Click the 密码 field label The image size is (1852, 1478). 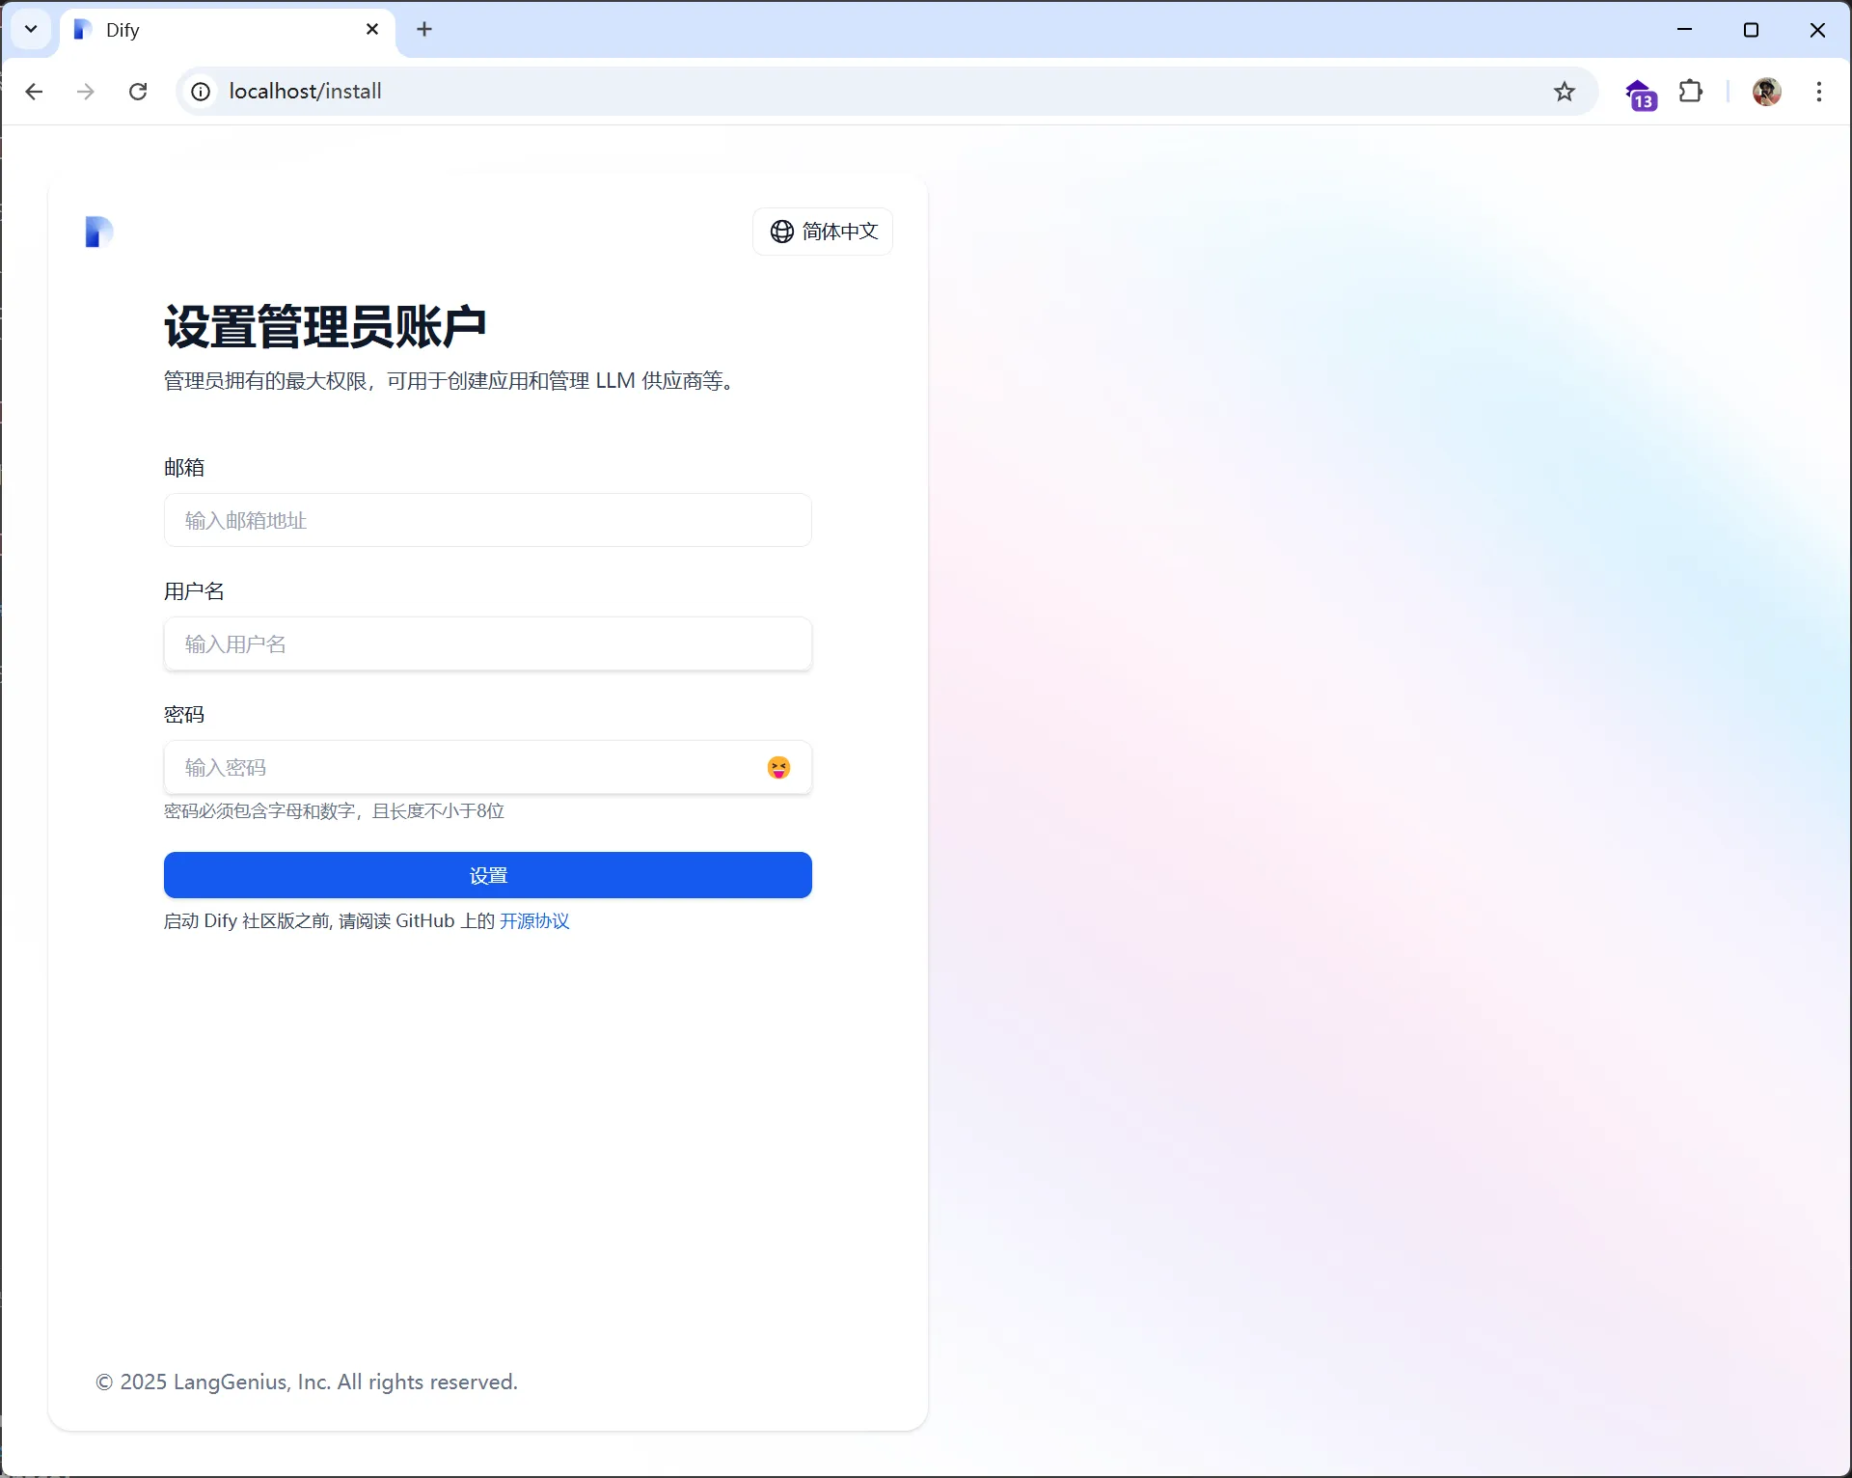click(x=184, y=714)
